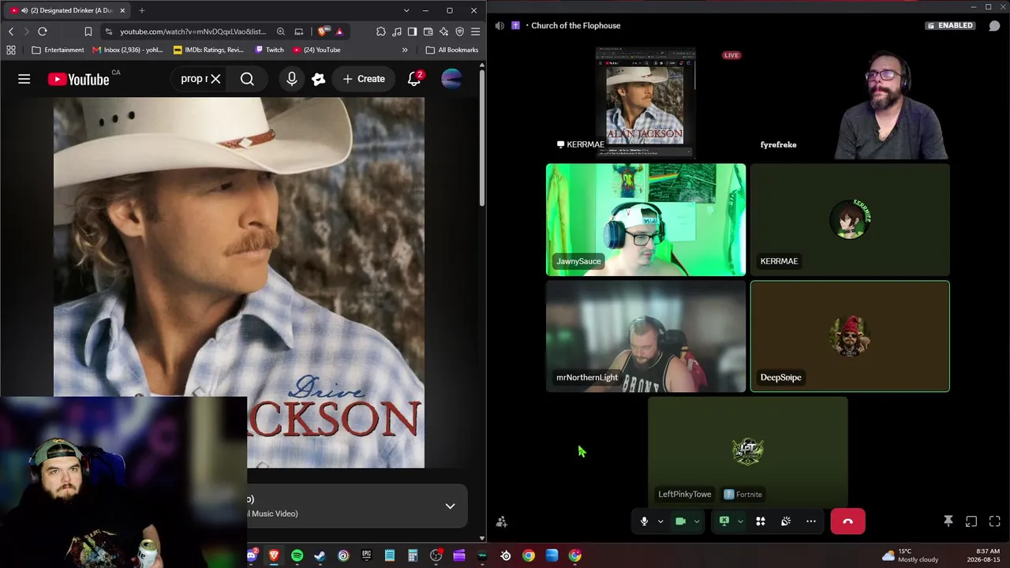Open the Discord soundboard icon
The width and height of the screenshot is (1010, 568).
click(786, 521)
